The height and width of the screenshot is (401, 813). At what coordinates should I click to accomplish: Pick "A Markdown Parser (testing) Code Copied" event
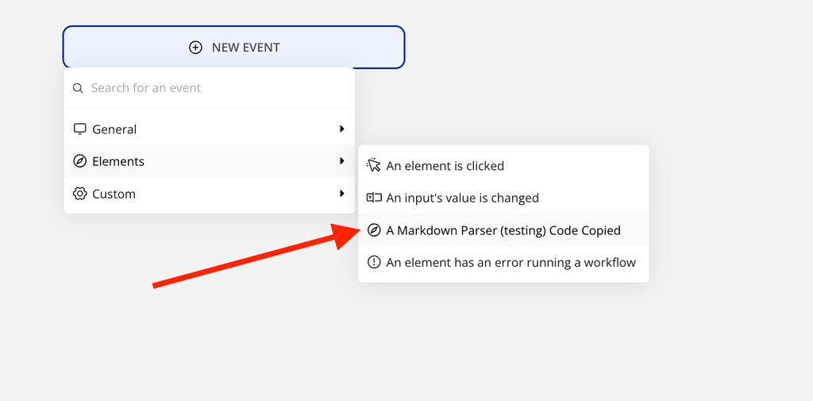(503, 230)
